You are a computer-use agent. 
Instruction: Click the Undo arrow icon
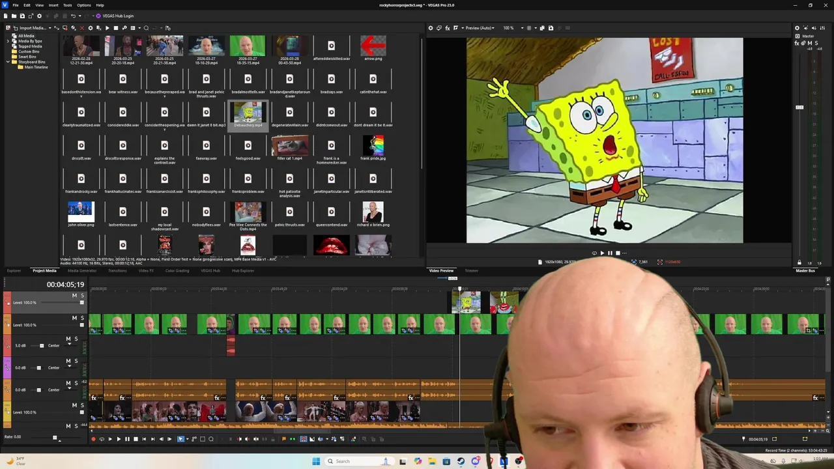point(73,16)
